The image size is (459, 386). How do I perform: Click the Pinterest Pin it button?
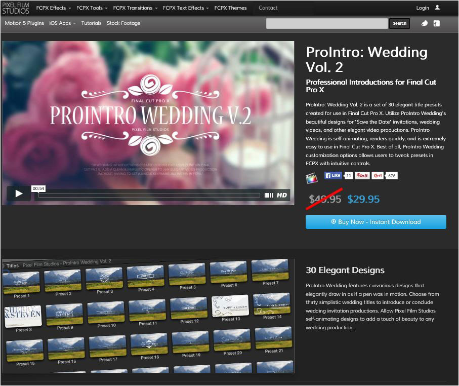pos(362,175)
